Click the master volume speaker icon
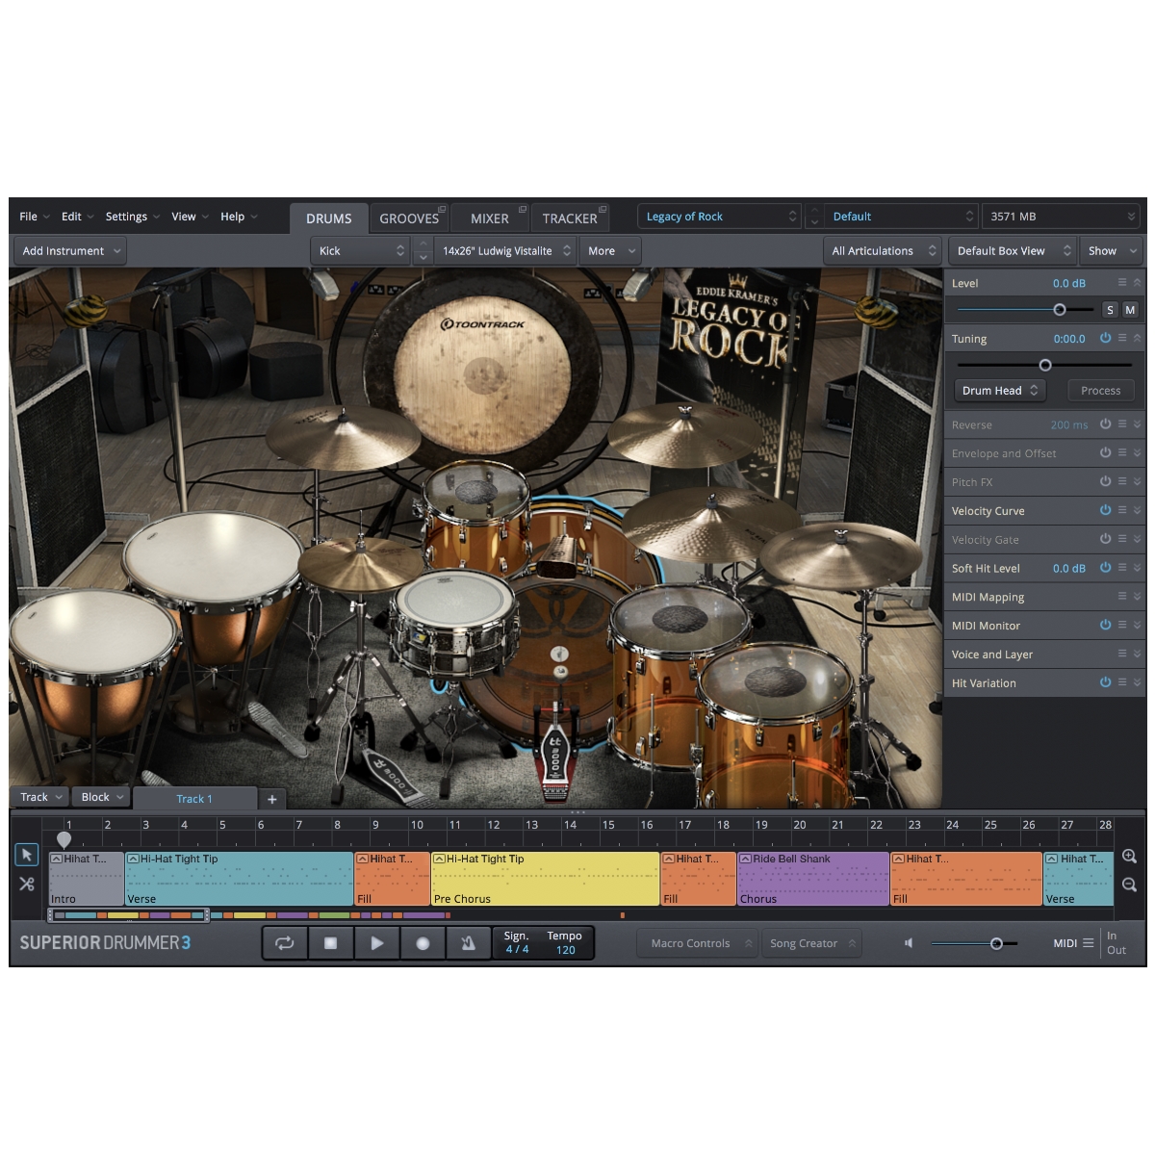1155x1155 pixels. [x=908, y=943]
